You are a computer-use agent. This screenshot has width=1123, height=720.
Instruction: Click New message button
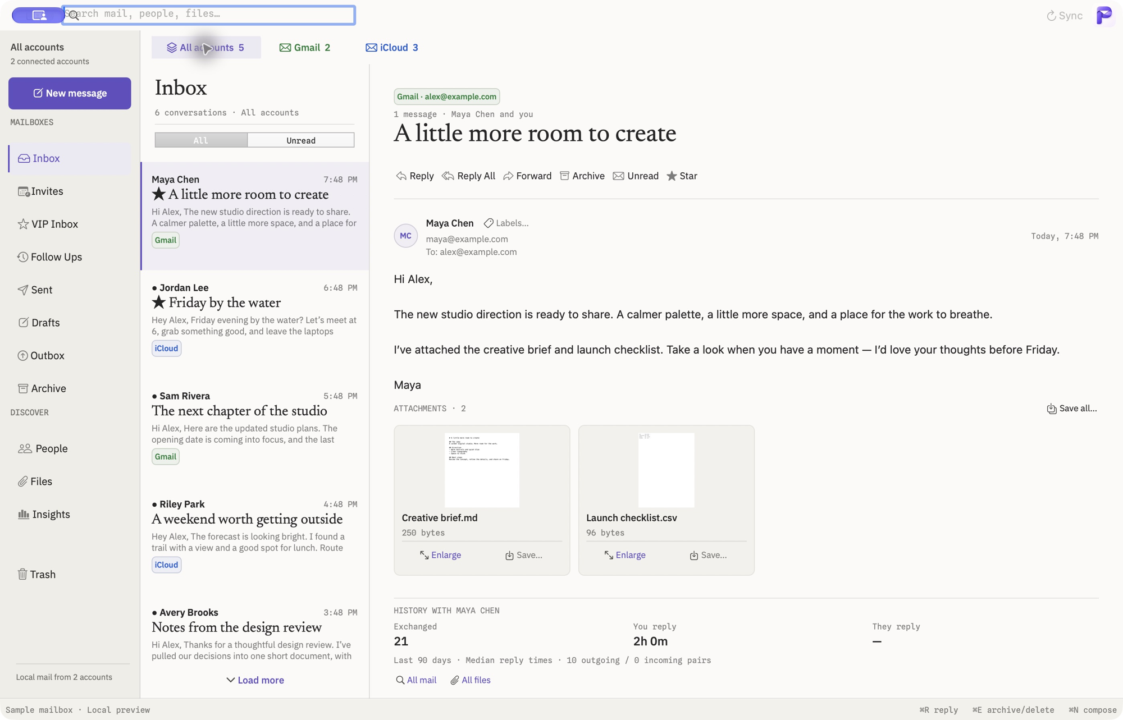[x=70, y=93]
